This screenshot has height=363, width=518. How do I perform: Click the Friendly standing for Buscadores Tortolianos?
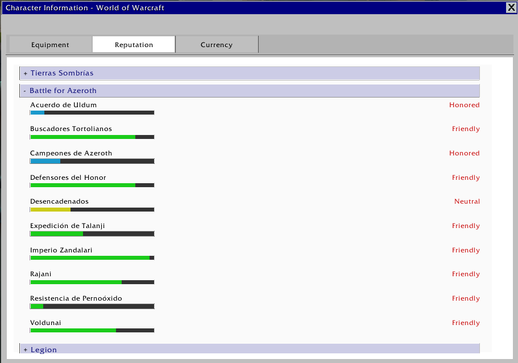(466, 129)
